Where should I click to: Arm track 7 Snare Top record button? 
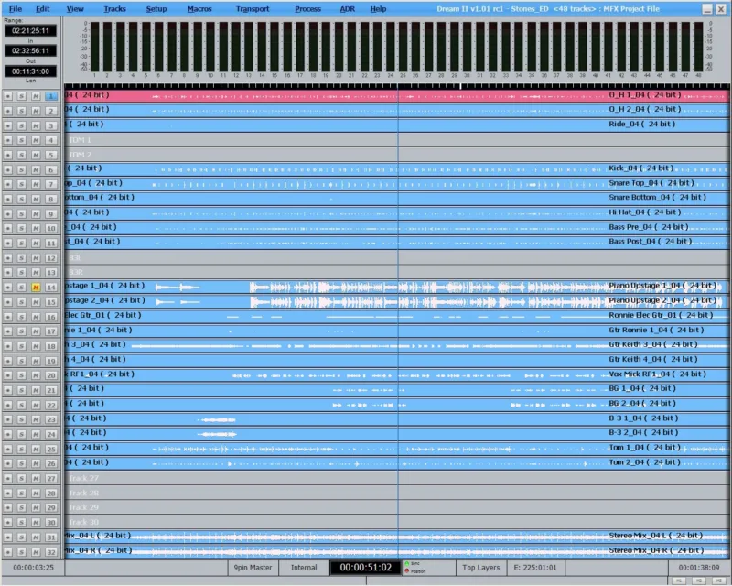(x=8, y=184)
